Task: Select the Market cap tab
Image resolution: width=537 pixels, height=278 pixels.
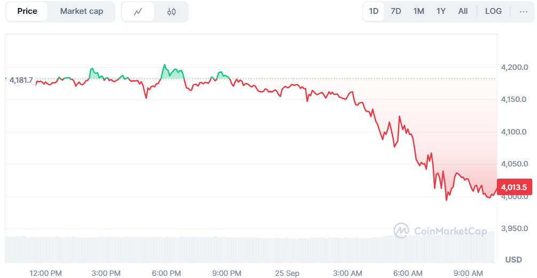Action: pyautogui.click(x=81, y=11)
